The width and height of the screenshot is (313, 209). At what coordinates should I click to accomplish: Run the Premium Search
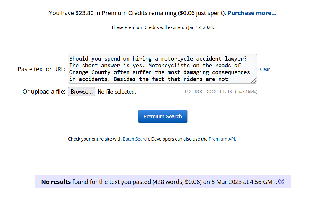[162, 116]
